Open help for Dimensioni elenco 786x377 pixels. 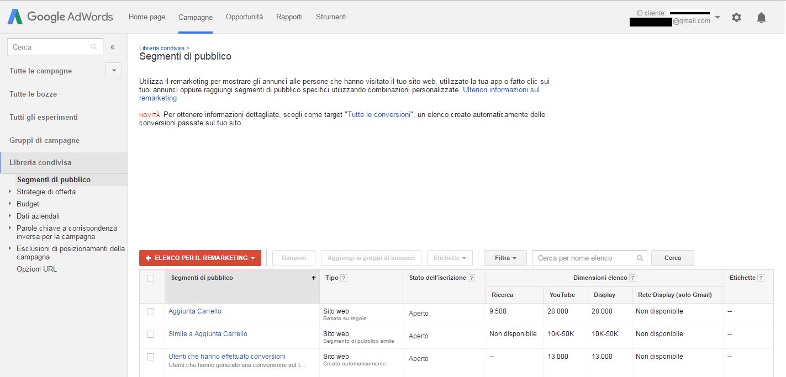(633, 278)
